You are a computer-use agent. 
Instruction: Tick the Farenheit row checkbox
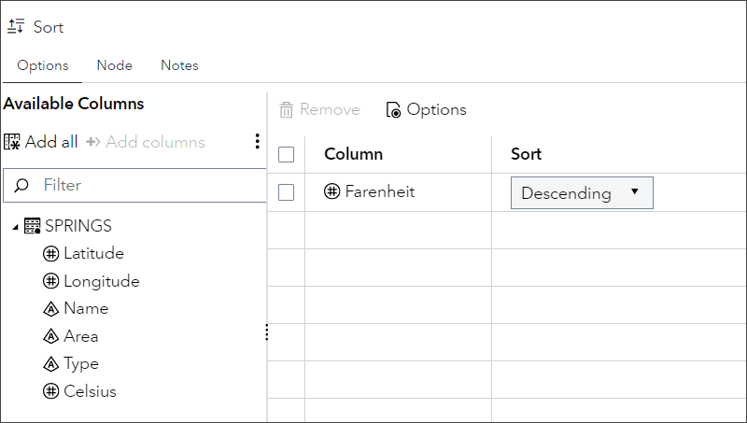[287, 192]
